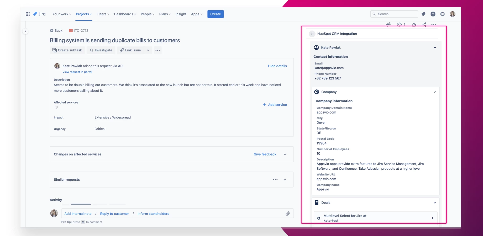This screenshot has height=236, width=483.
Task: Click in the Search field
Action: click(394, 14)
